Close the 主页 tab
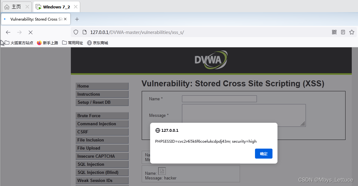 pyautogui.click(x=27, y=7)
